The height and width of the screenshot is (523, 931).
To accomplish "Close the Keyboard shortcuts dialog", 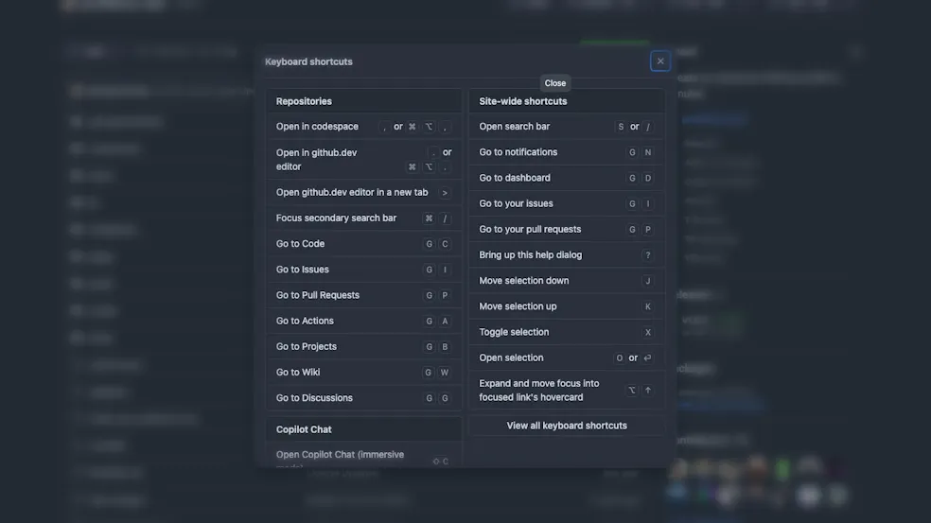I will coord(659,61).
